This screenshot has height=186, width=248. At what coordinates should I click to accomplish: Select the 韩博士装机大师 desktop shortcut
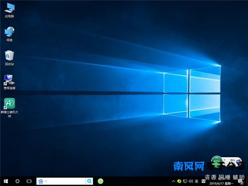[x=9, y=108]
